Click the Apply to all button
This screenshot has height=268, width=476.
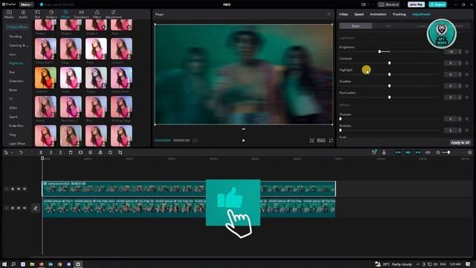pyautogui.click(x=460, y=142)
